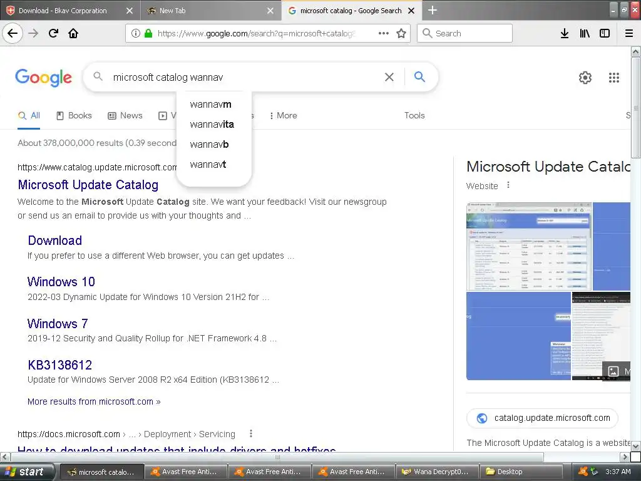641x481 pixels.
Task: Open the Windows 7 sitelink
Action: (58, 324)
